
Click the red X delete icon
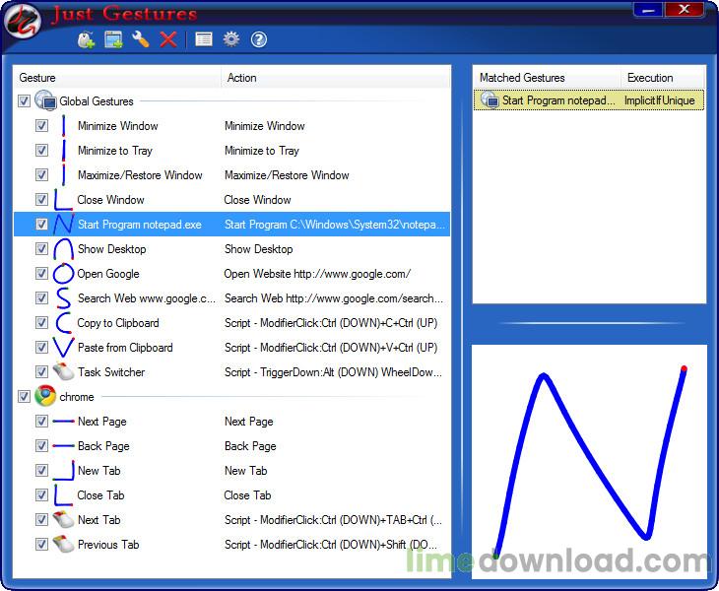click(x=168, y=39)
